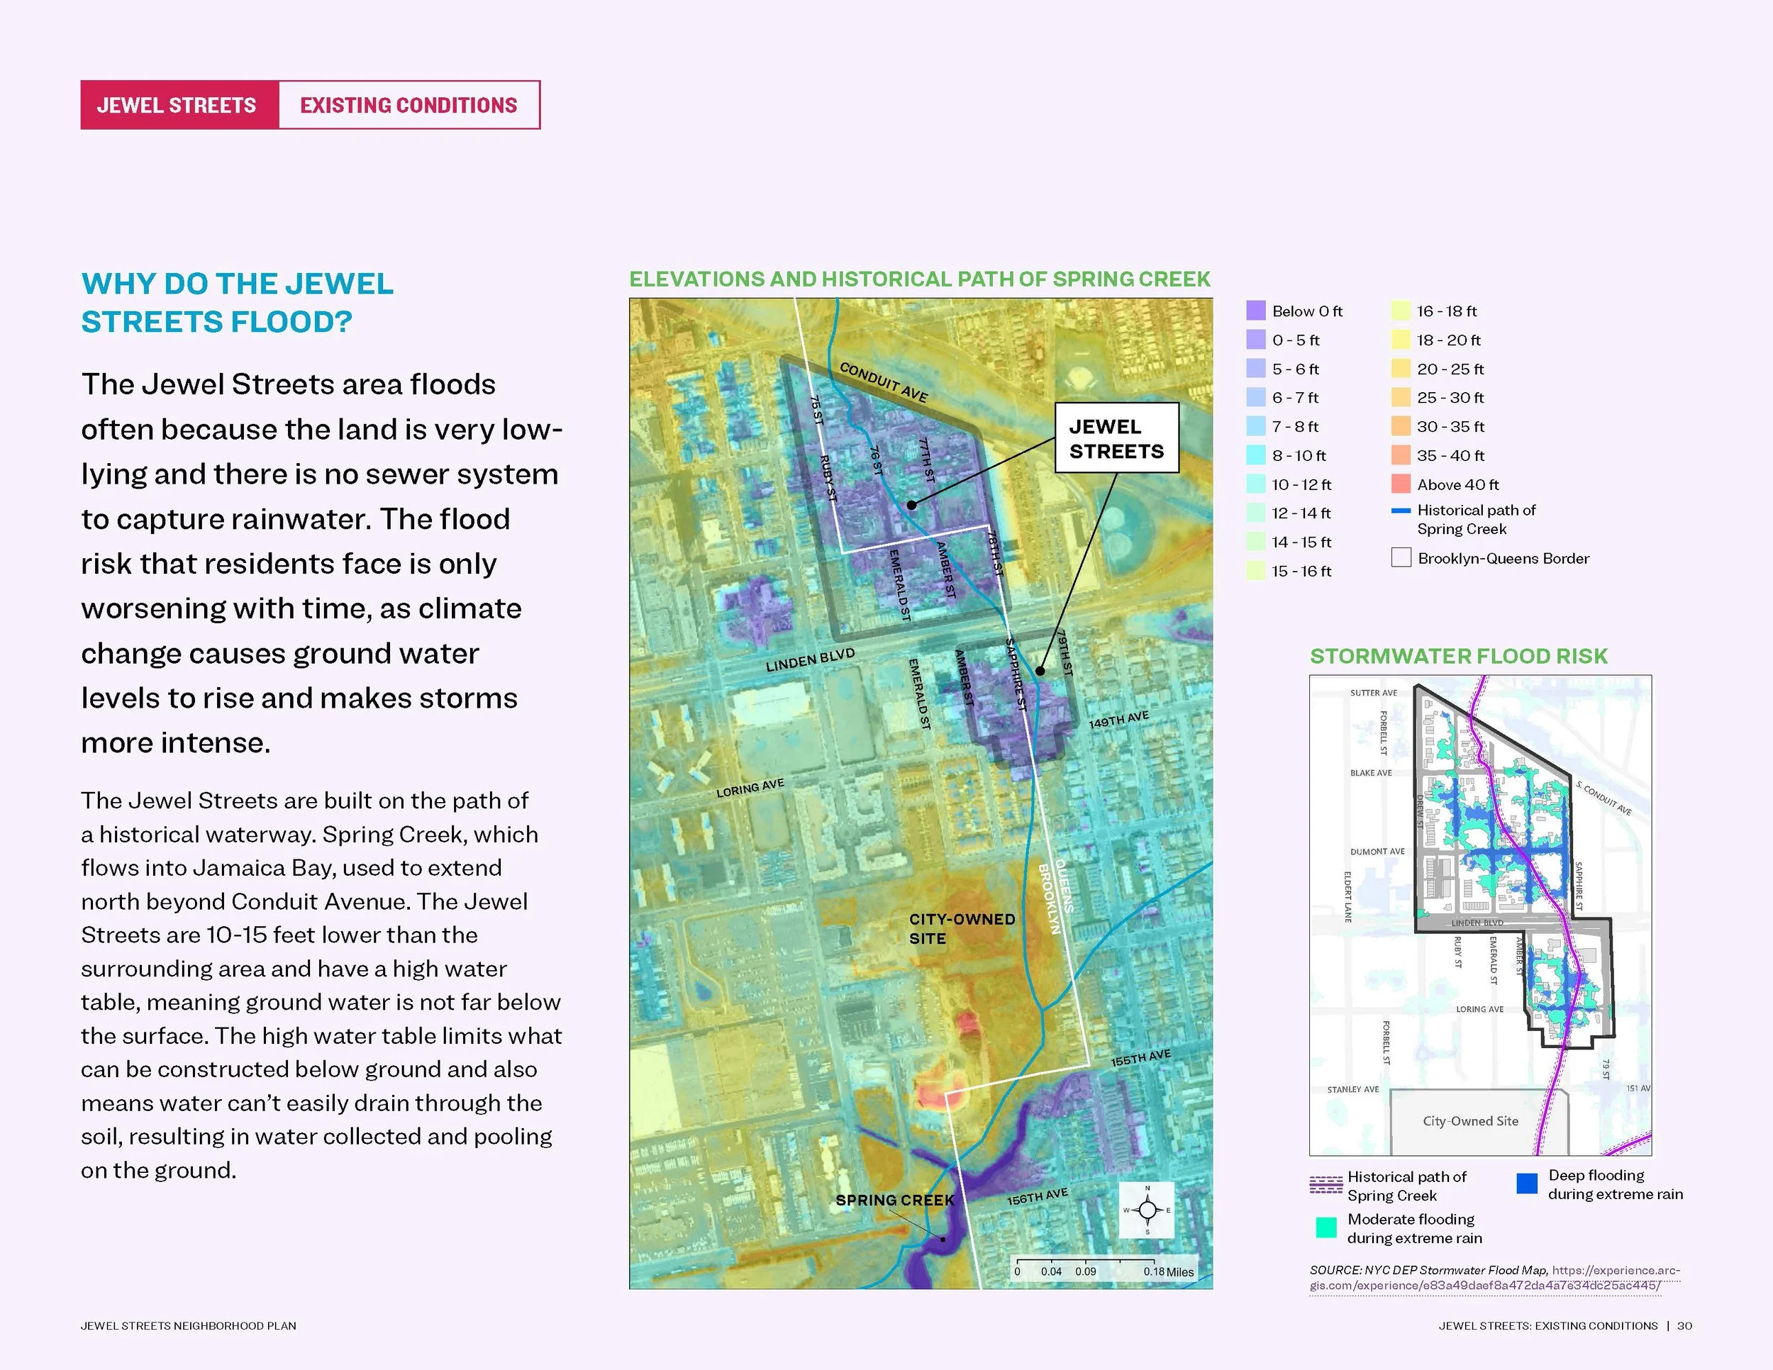Image resolution: width=1773 pixels, height=1370 pixels.
Task: Click the SPRING CREEK label on the map
Action: tap(894, 1200)
